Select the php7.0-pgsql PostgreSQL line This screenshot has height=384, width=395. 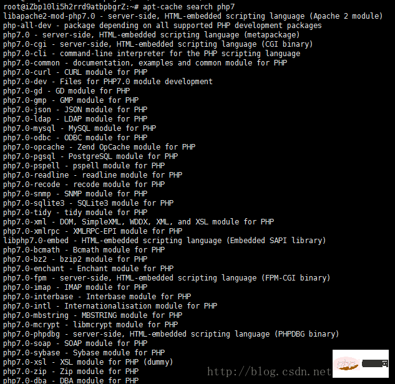[x=90, y=156]
